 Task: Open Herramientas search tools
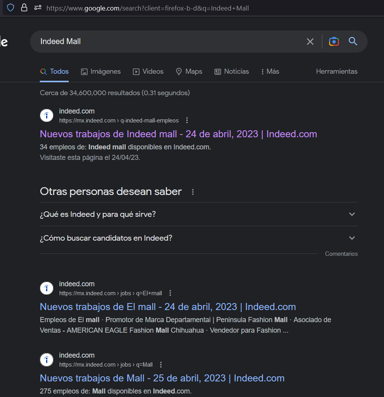tap(337, 72)
